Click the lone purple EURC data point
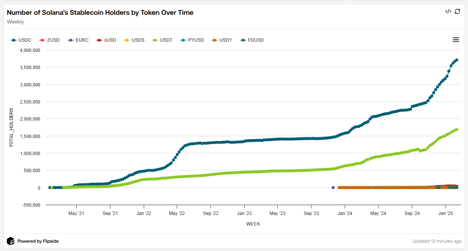This screenshot has width=468, height=251. [x=333, y=188]
